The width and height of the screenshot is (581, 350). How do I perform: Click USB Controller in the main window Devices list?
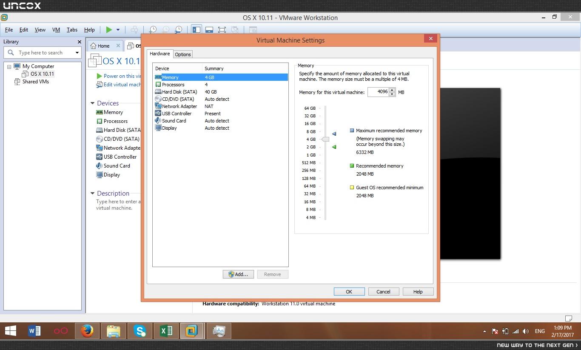116,157
